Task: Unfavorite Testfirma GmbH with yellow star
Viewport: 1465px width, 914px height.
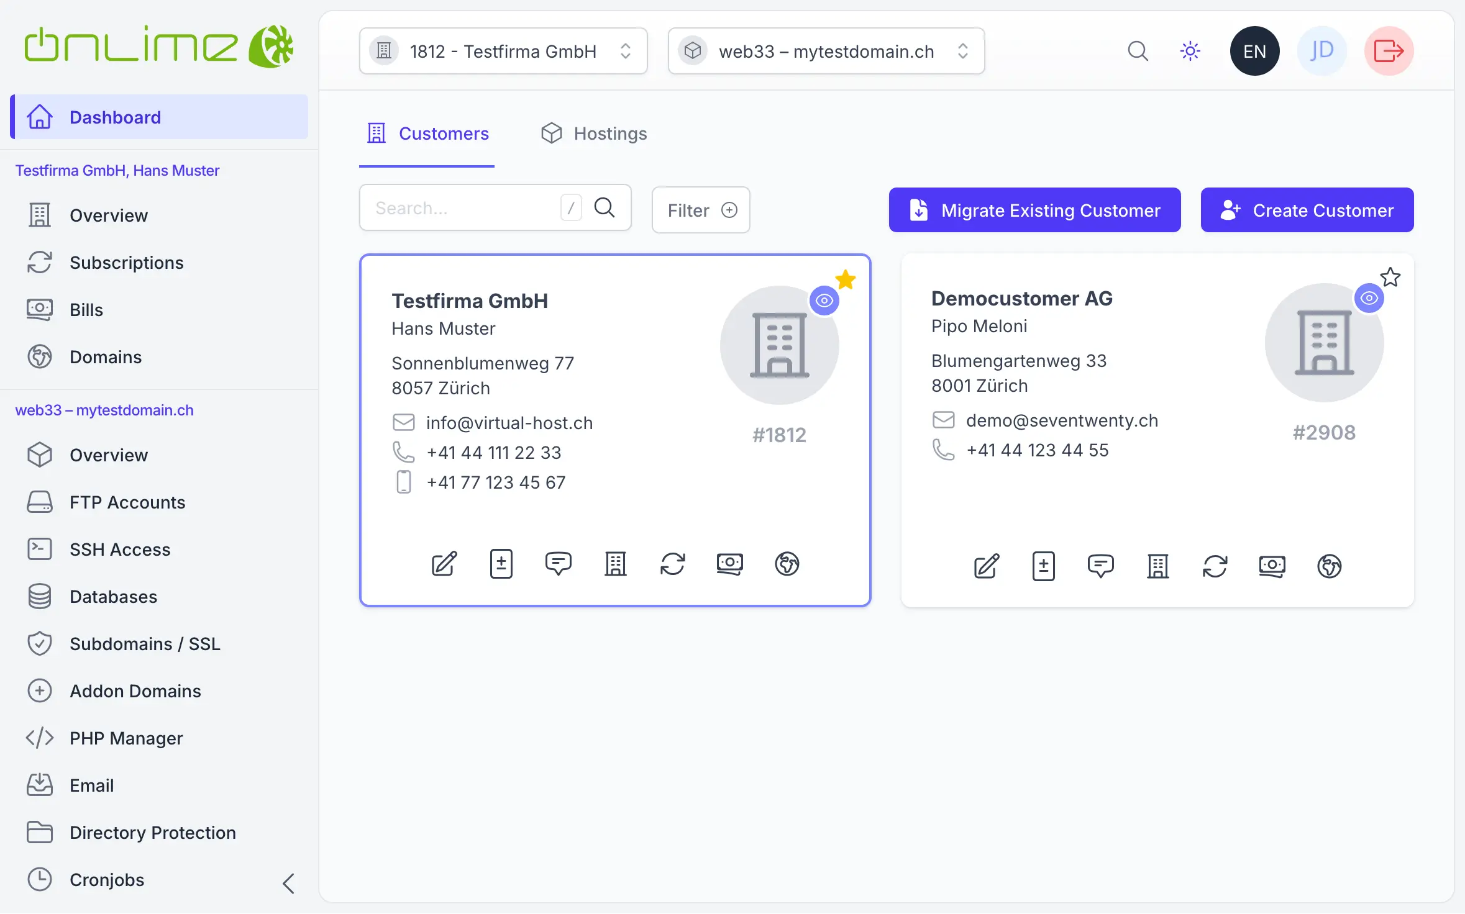Action: (846, 279)
